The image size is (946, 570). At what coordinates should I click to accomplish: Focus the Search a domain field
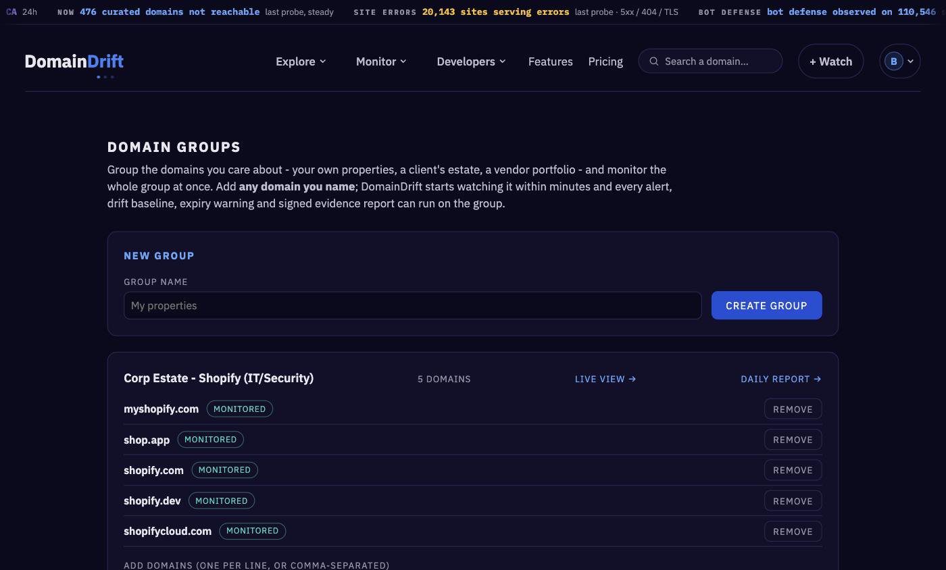coord(710,61)
